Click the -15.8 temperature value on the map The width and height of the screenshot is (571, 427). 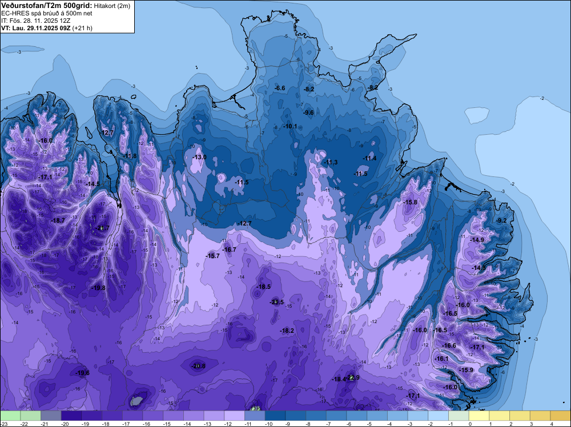point(411,202)
